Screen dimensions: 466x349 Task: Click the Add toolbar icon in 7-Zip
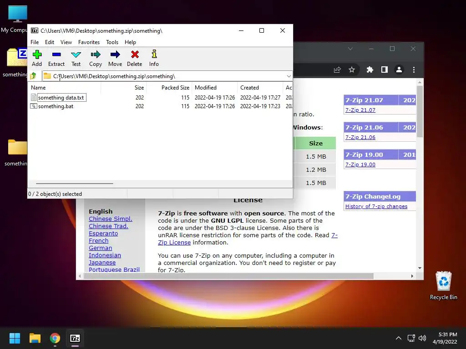tap(37, 58)
